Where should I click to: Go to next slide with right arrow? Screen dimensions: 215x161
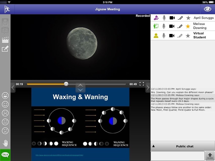point(148,88)
